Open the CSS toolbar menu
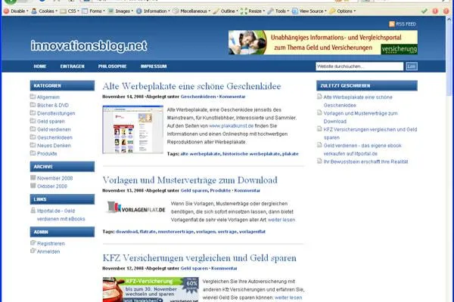 coord(70,11)
